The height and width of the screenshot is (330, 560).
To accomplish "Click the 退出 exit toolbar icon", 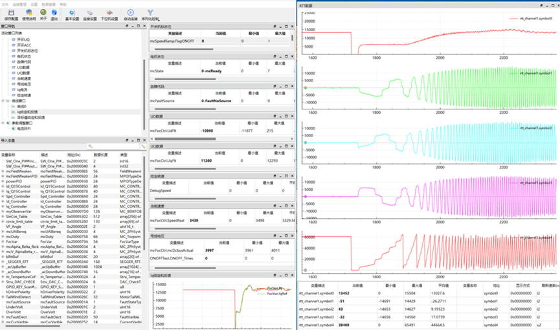I will coord(54,15).
